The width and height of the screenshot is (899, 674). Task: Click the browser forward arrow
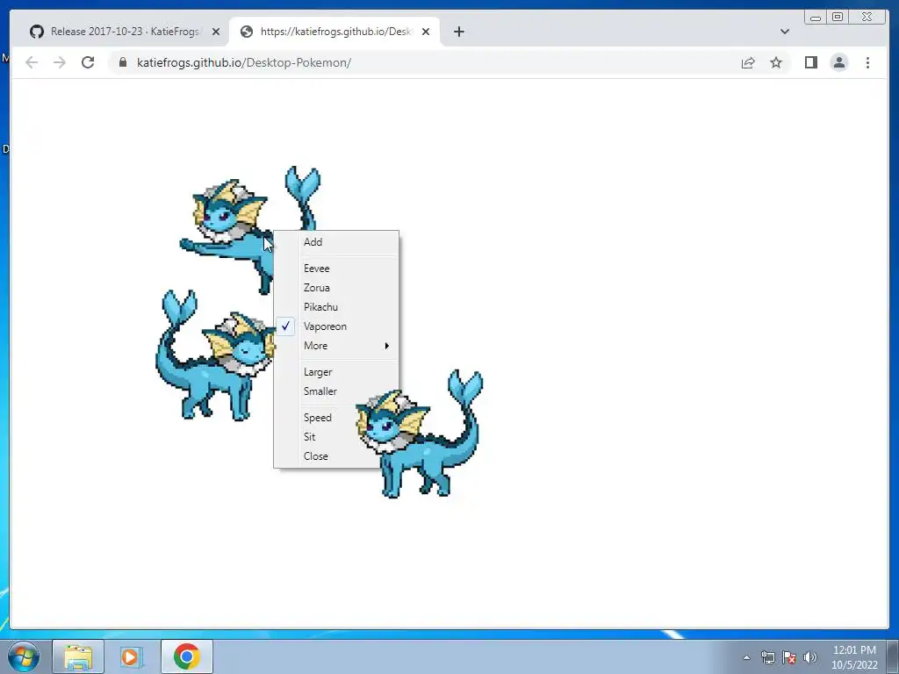pyautogui.click(x=60, y=62)
